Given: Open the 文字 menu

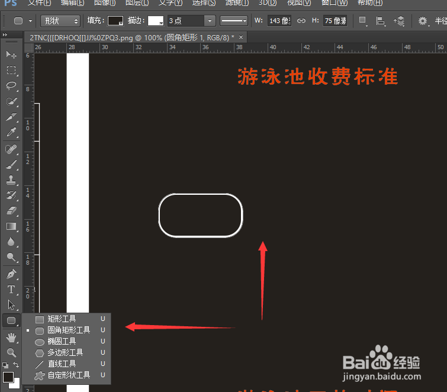Looking at the screenshot, I should click(x=171, y=3).
